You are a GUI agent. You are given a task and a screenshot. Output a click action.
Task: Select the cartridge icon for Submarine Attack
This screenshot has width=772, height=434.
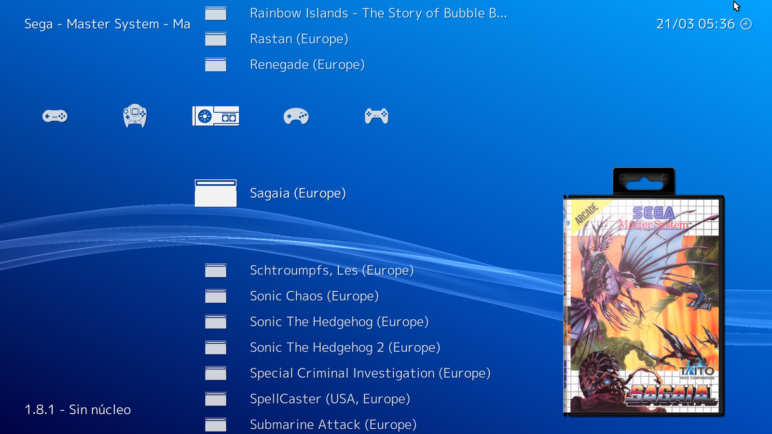(x=217, y=425)
